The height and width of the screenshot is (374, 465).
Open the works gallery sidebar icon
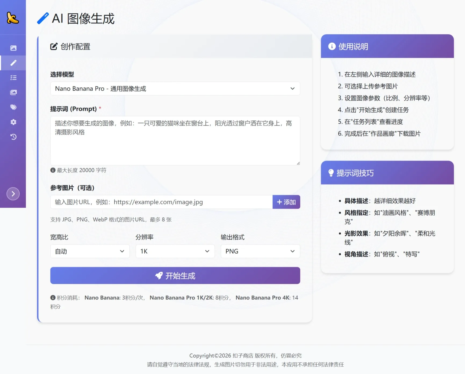[13, 92]
